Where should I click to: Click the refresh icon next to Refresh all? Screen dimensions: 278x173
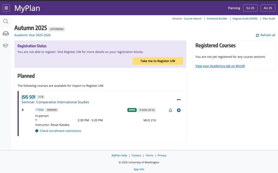pyautogui.click(x=257, y=35)
